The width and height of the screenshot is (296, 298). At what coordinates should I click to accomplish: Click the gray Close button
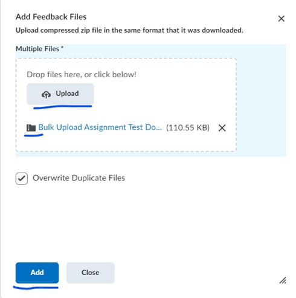pos(91,273)
